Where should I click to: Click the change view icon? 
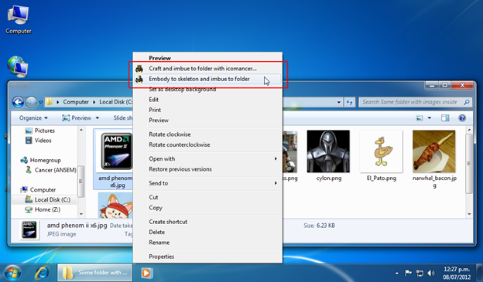[x=420, y=117]
